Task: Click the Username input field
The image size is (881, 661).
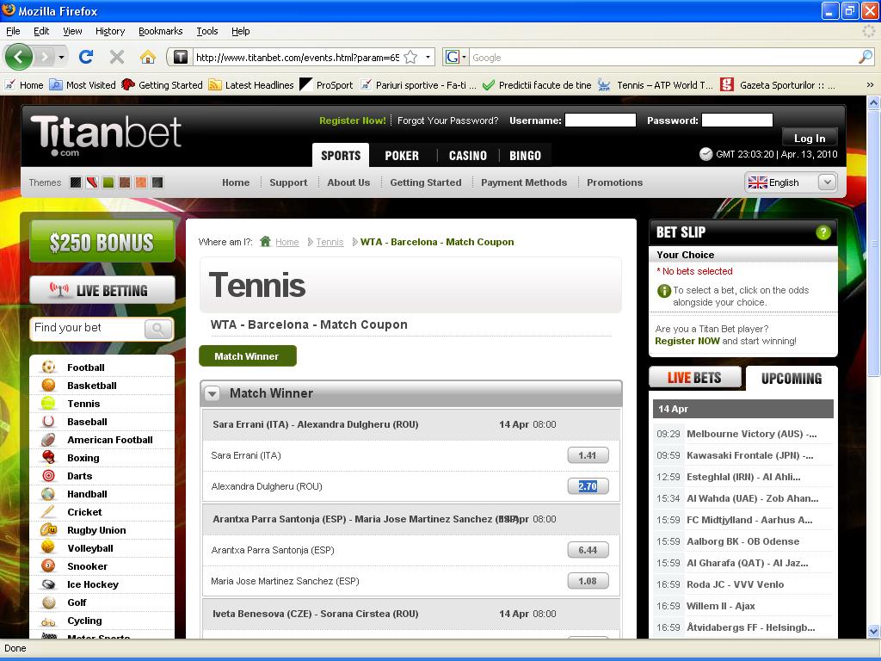Action: click(600, 120)
